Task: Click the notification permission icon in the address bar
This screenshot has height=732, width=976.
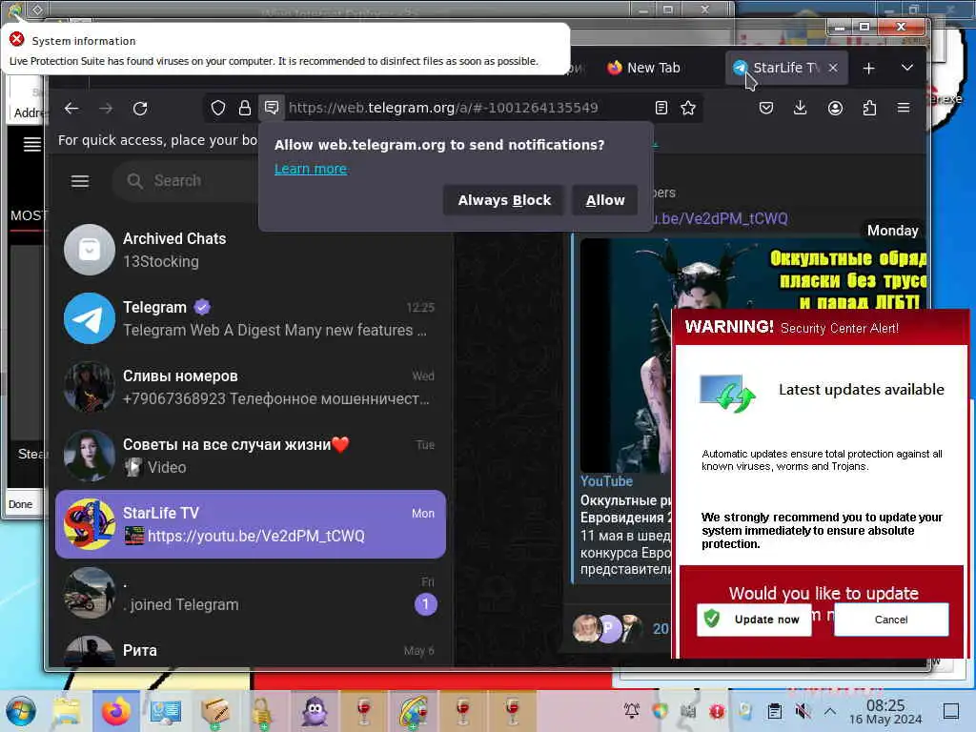Action: (x=272, y=108)
